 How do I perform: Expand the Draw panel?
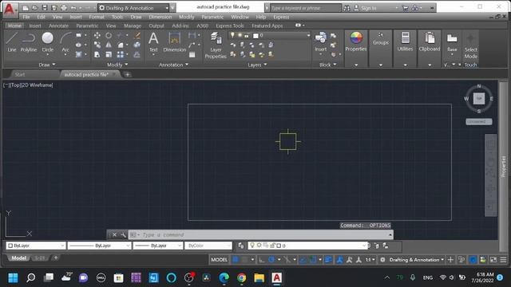click(x=47, y=65)
